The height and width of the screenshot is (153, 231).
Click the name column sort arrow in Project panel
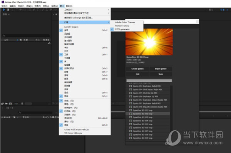[x=18, y=40]
